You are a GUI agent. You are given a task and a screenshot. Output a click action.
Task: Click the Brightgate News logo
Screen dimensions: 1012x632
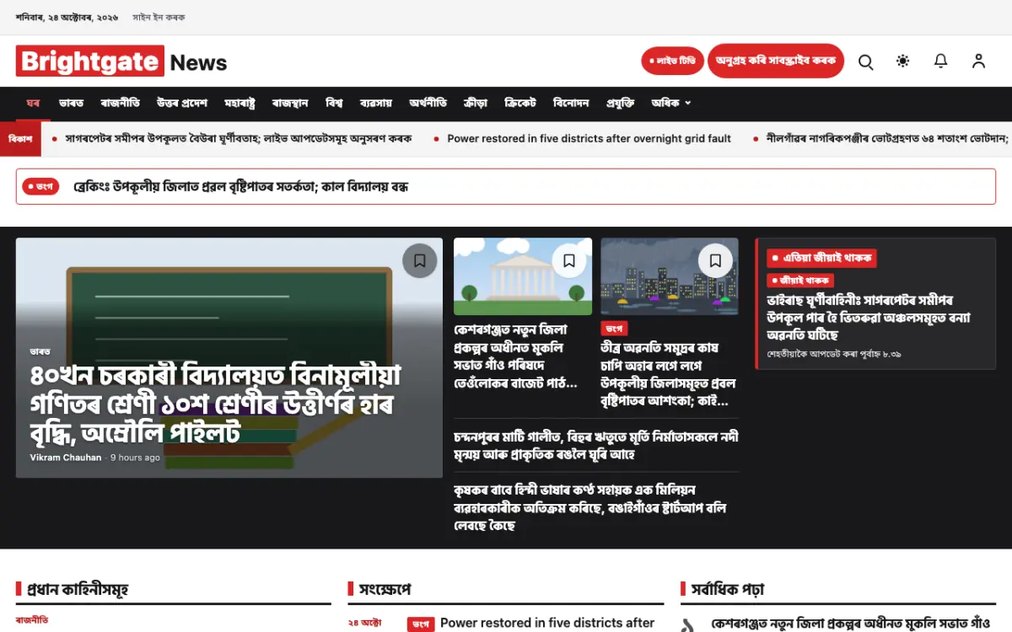coord(121,62)
